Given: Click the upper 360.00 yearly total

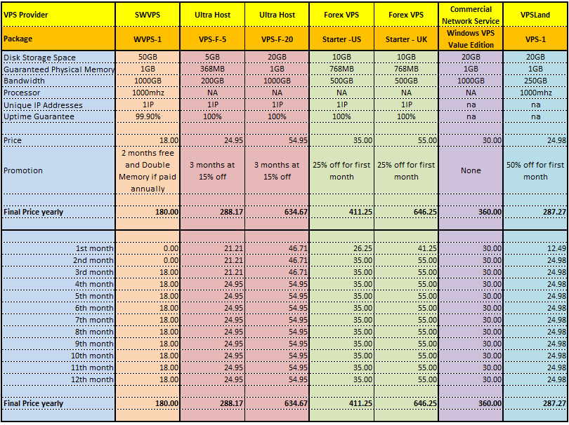Looking at the screenshot, I should (471, 212).
